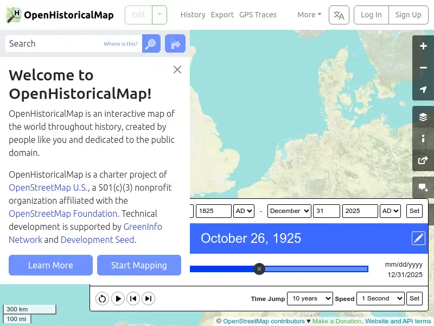The width and height of the screenshot is (434, 326).
Task: Open routing with the directions icon
Action: coord(175,43)
